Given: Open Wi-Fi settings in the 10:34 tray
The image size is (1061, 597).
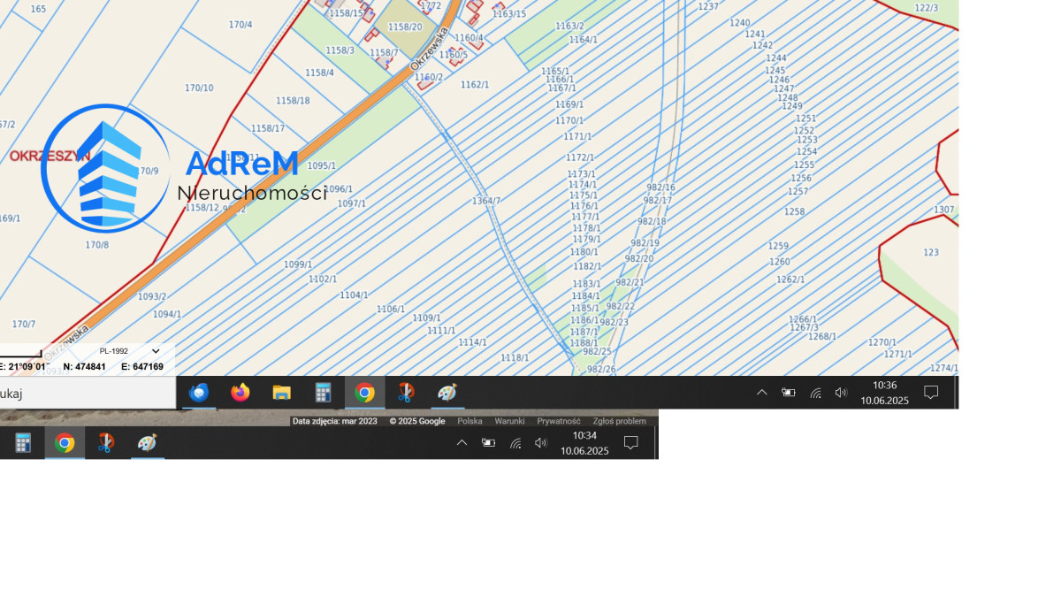Looking at the screenshot, I should click(x=515, y=443).
